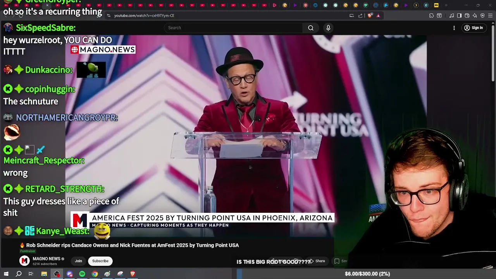Viewport: 496px width, 279px height.
Task: Toggle the browser sidebar panel
Action: [x=459, y=15]
